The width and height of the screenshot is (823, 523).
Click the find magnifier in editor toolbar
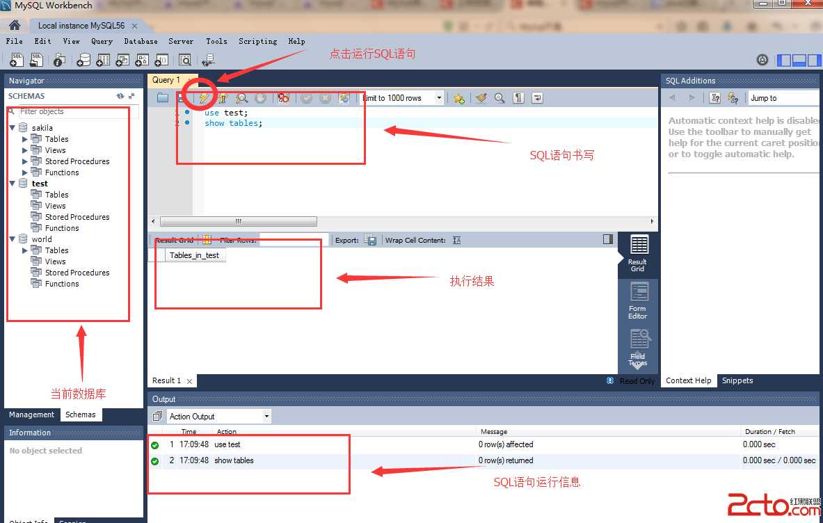pyautogui.click(x=500, y=98)
